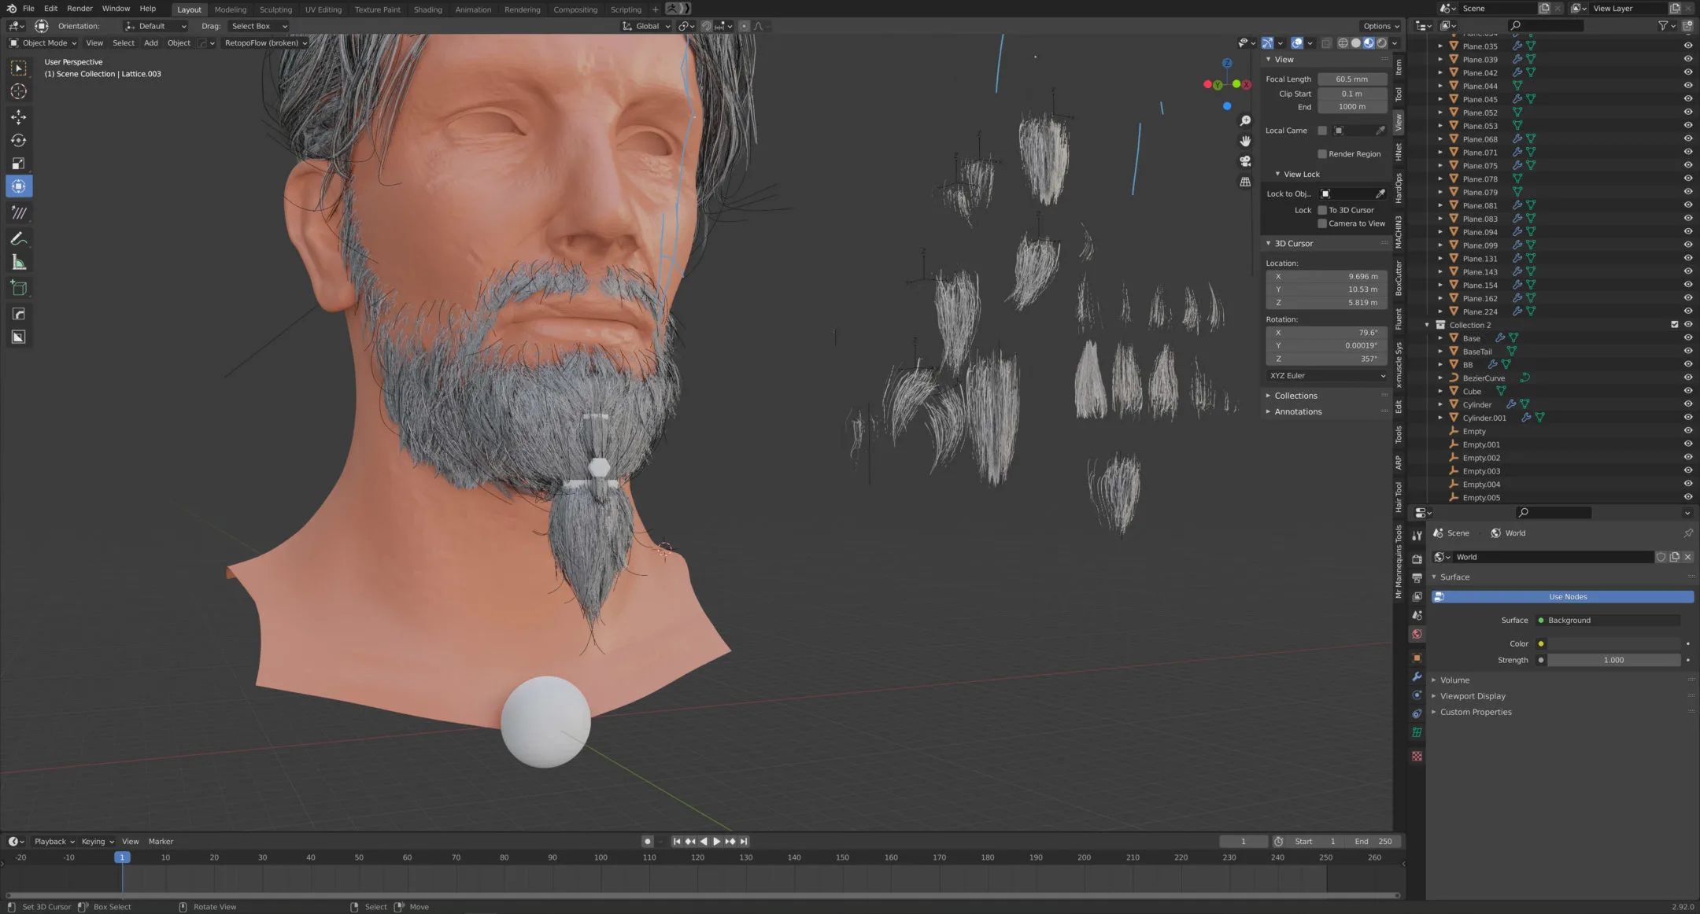Adjust the world Strength slider

(1613, 660)
